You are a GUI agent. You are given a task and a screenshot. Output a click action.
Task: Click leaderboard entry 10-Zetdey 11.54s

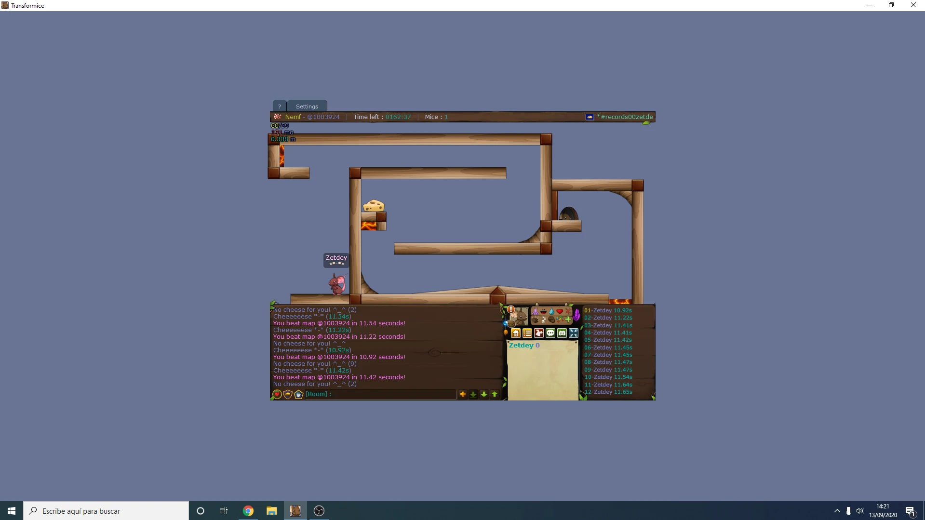point(608,377)
